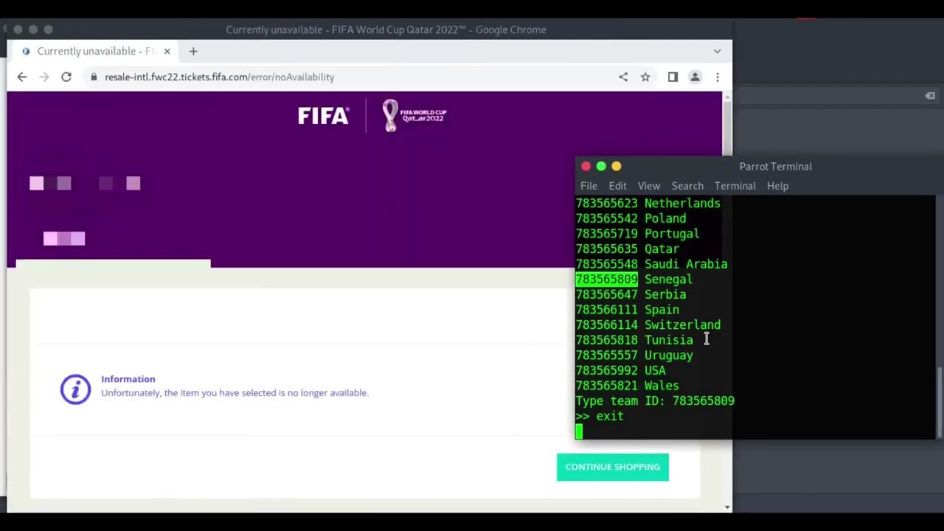Click the 'Portugal' terminal row
Viewport: 944px width, 531px height.
coord(637,234)
